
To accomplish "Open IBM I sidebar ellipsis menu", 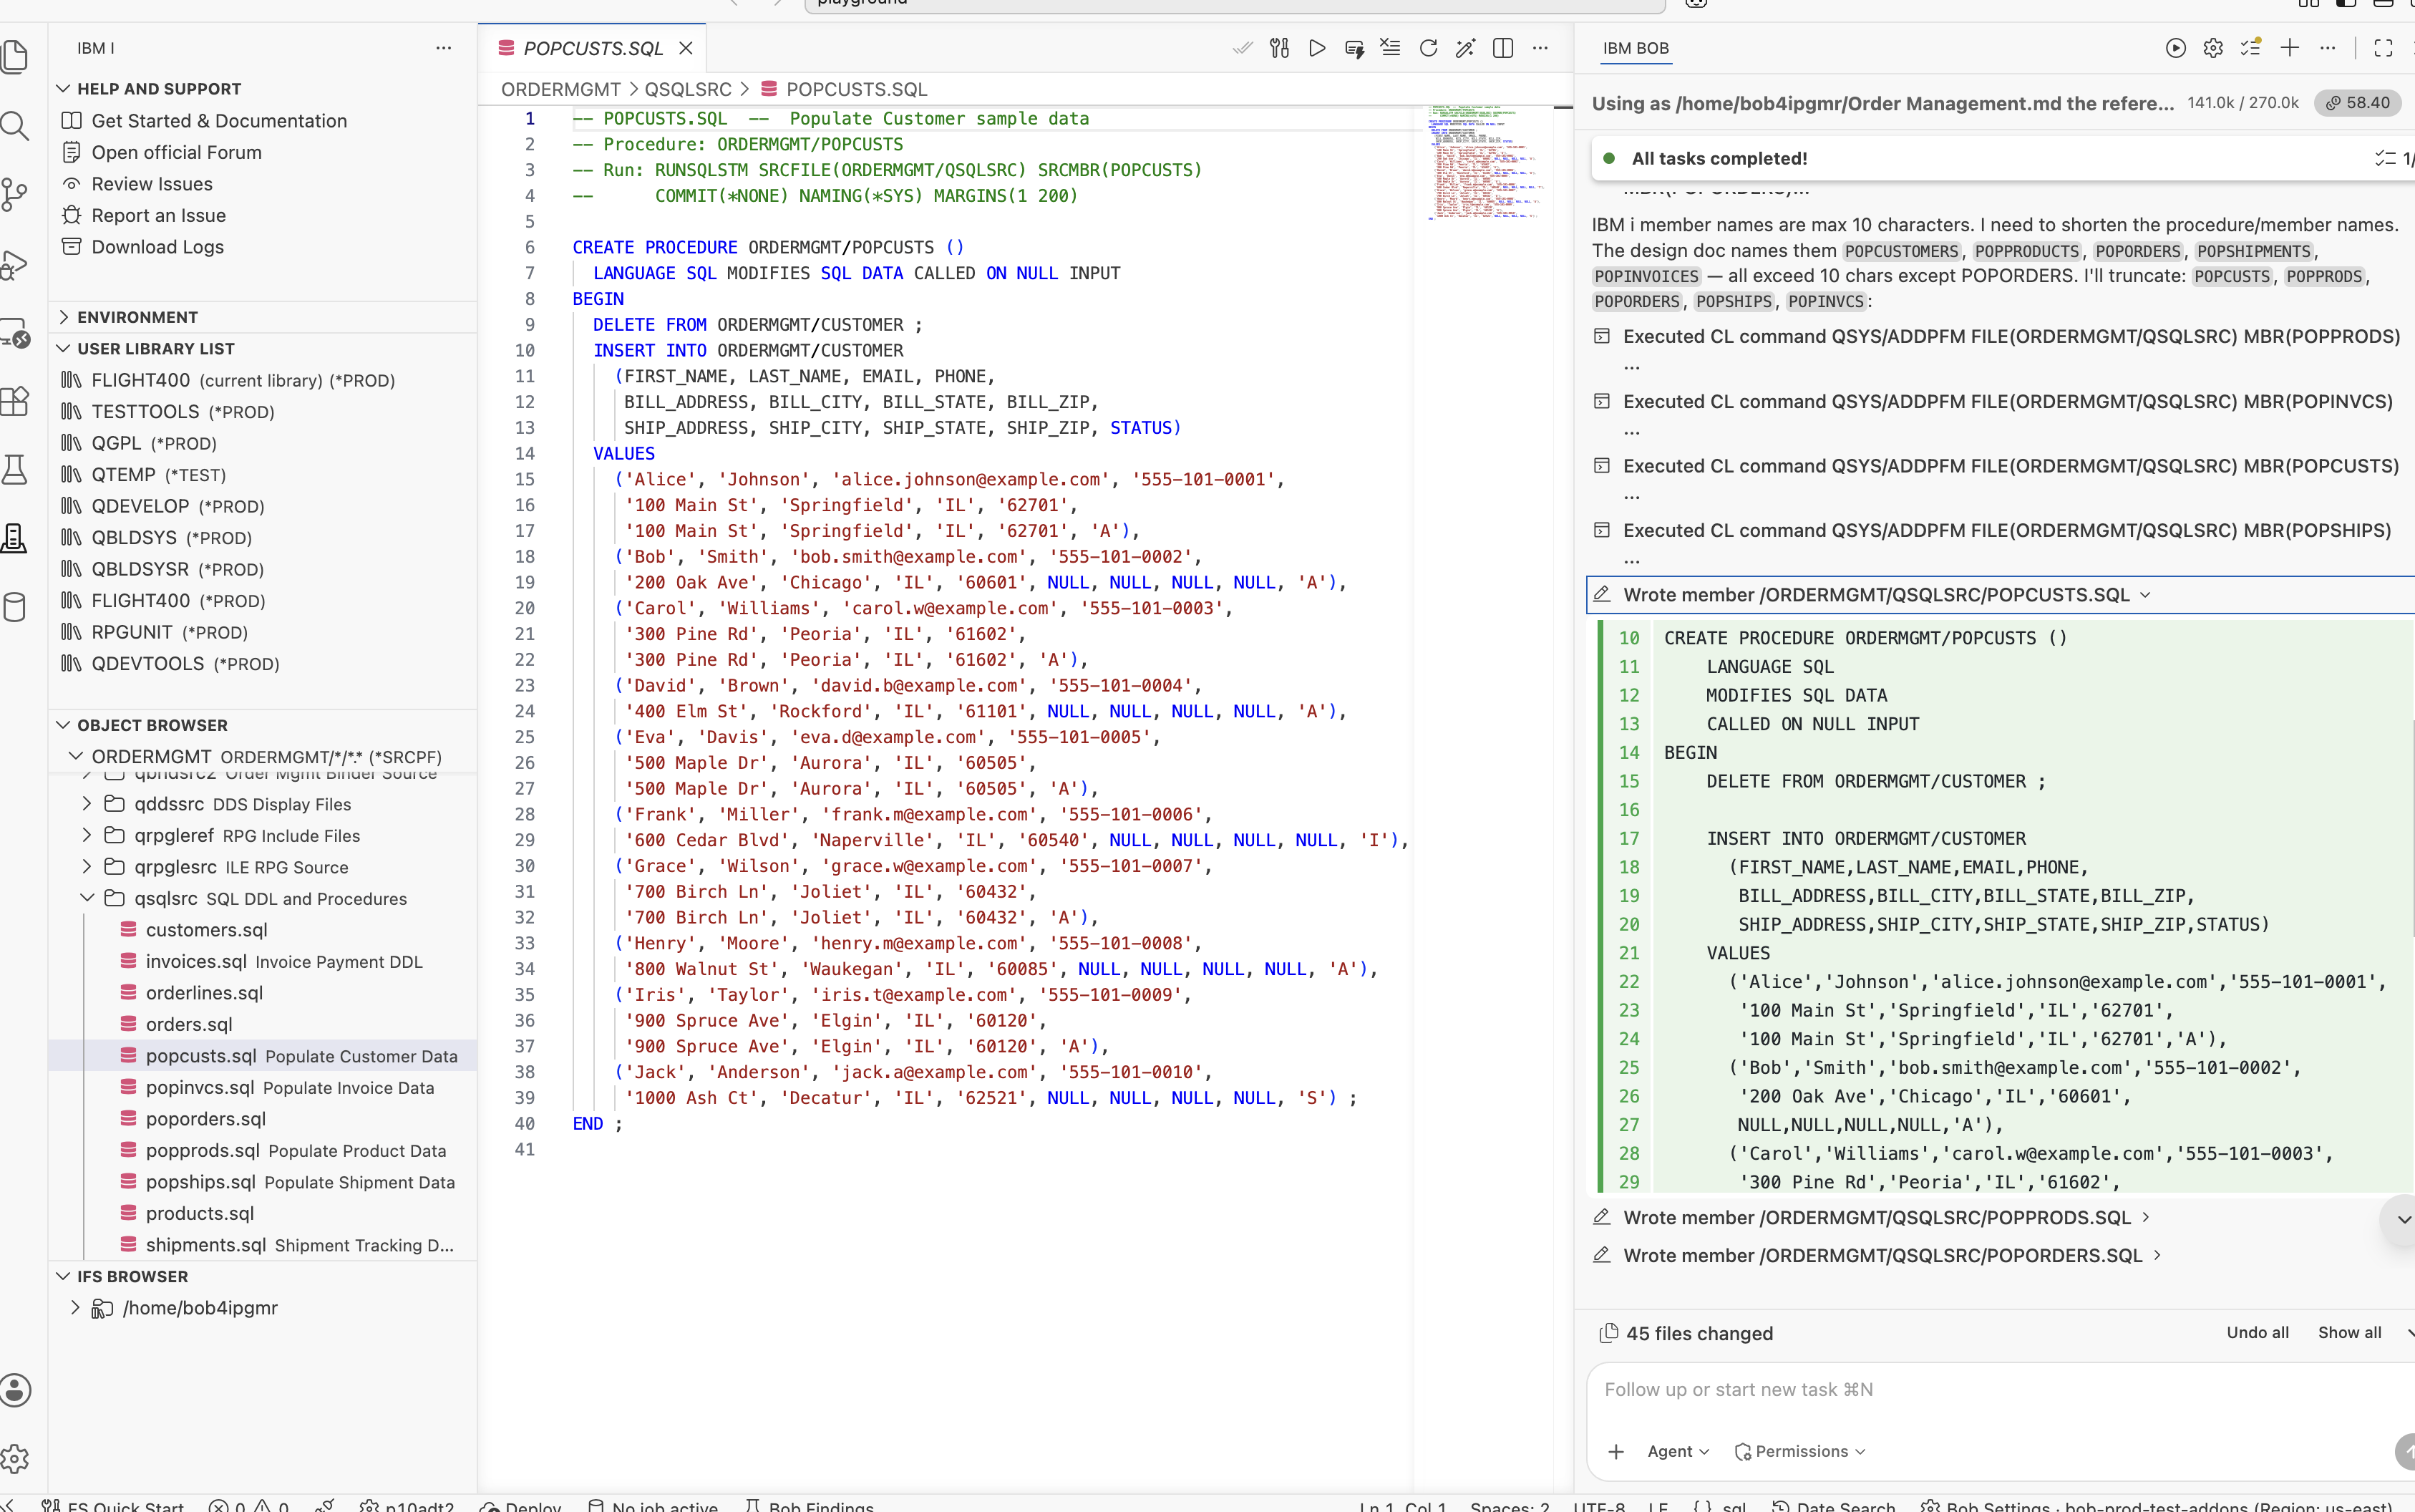I will (x=444, y=48).
